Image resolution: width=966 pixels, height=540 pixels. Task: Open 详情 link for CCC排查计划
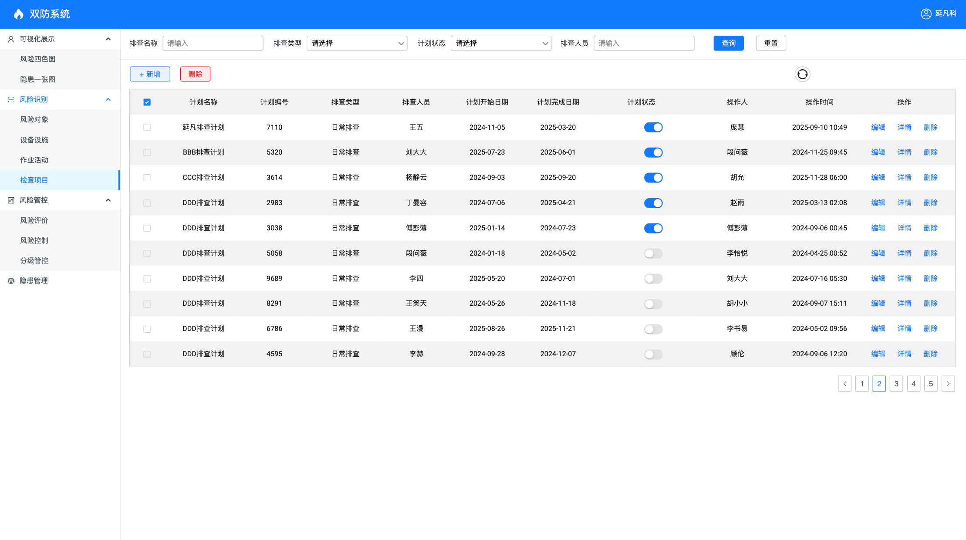(904, 177)
